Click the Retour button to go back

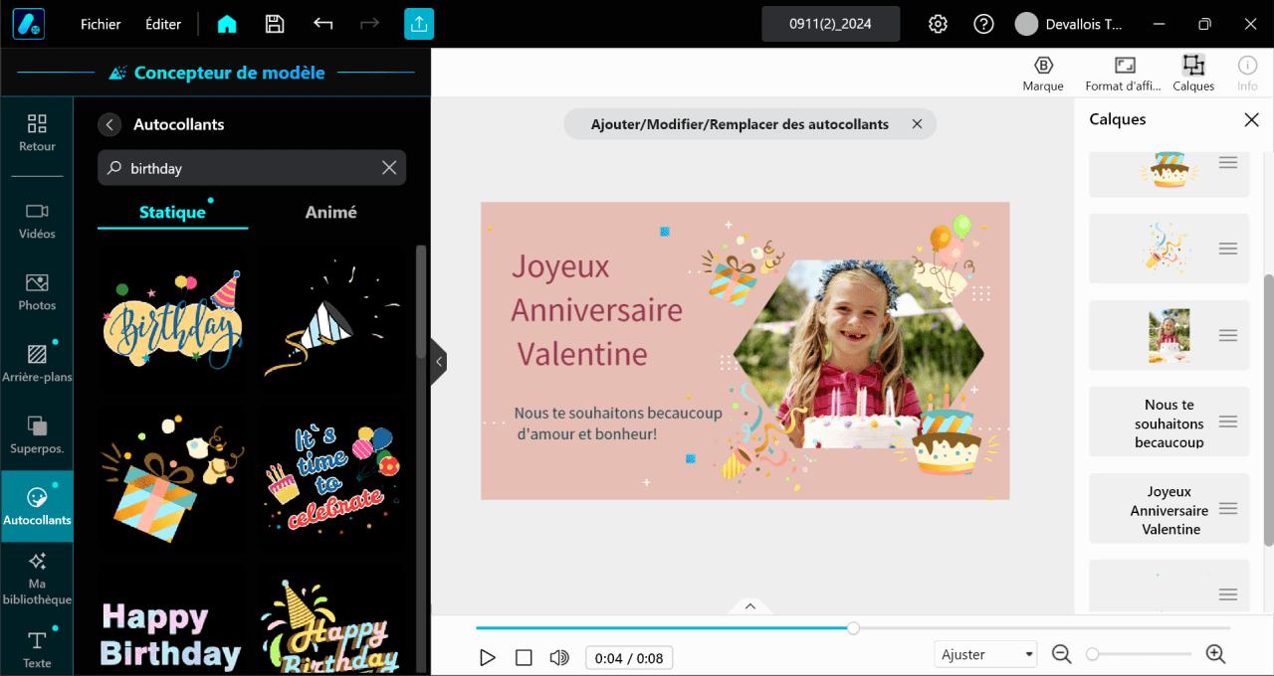click(37, 132)
